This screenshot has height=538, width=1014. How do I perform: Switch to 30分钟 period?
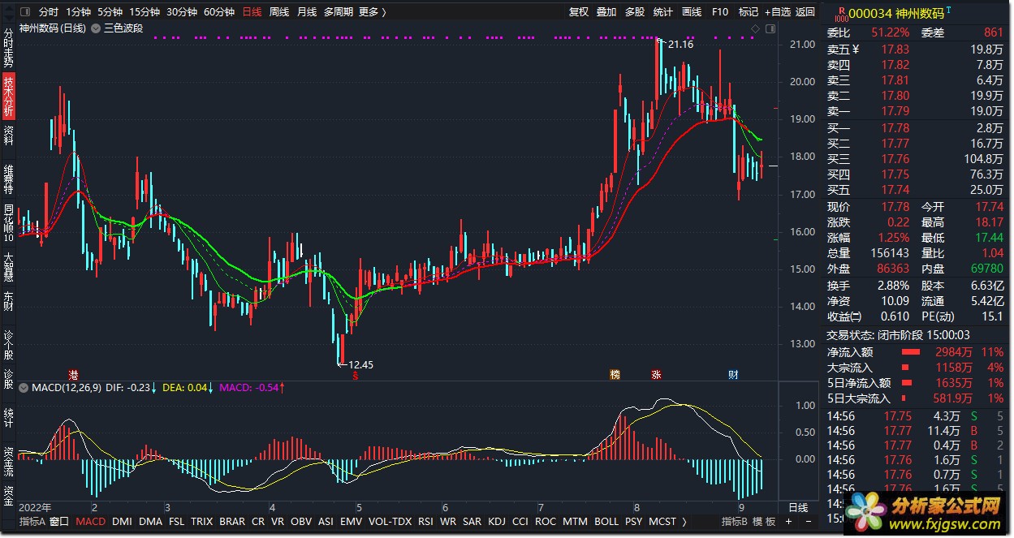tap(182, 12)
